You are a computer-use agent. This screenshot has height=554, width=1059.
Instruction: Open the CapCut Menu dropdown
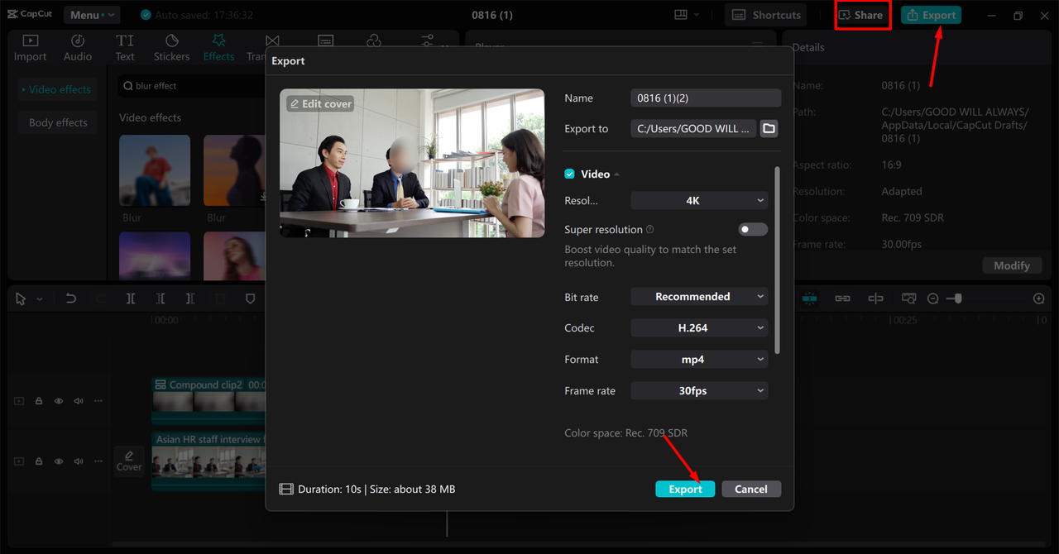91,15
